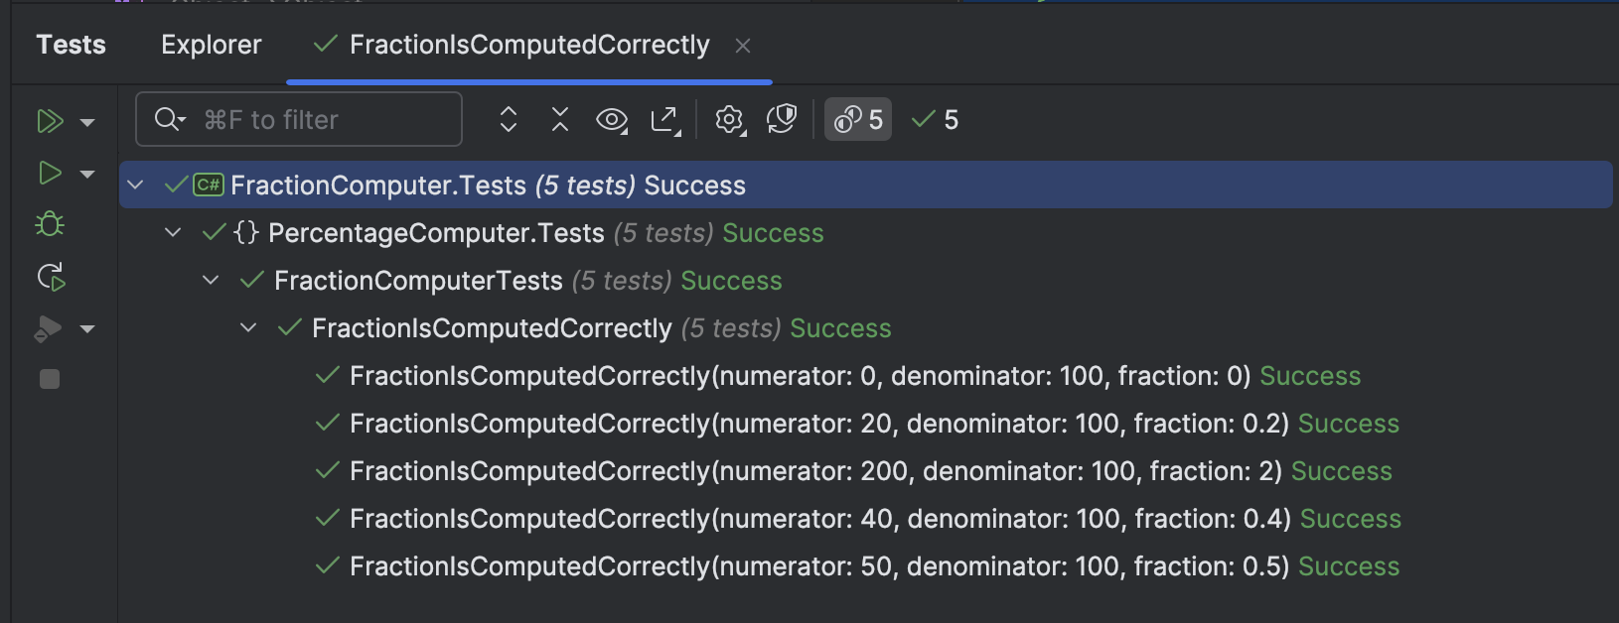Image resolution: width=1619 pixels, height=623 pixels.
Task: Click the Run All Tests icon
Action: pos(50,121)
